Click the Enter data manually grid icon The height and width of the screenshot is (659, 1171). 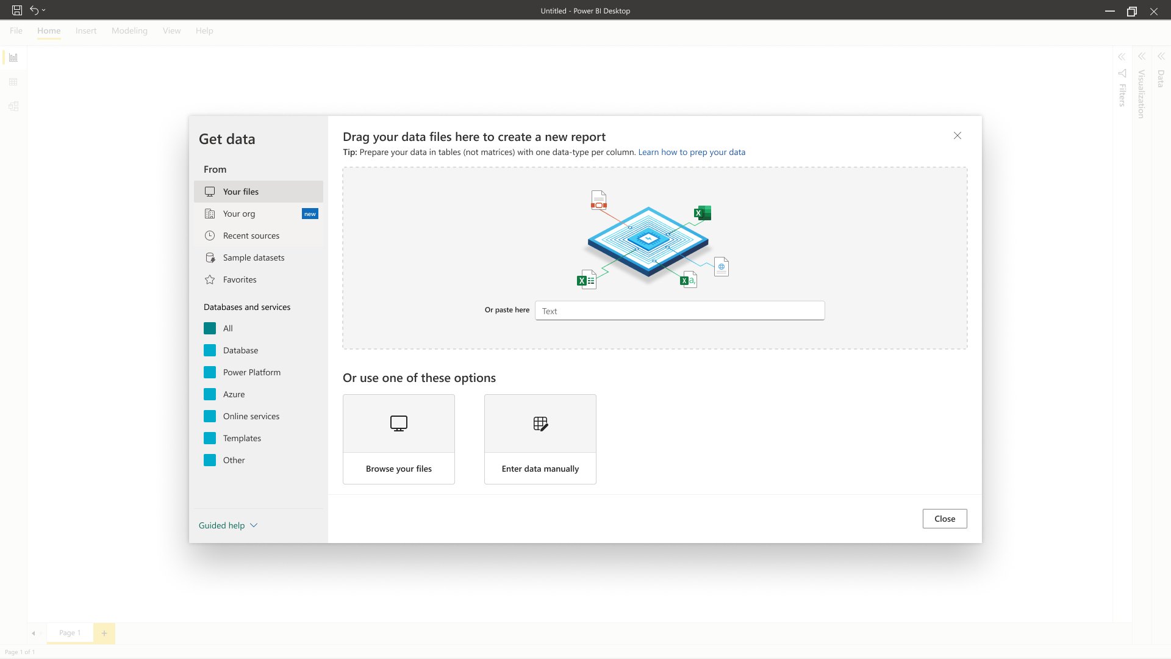(540, 423)
